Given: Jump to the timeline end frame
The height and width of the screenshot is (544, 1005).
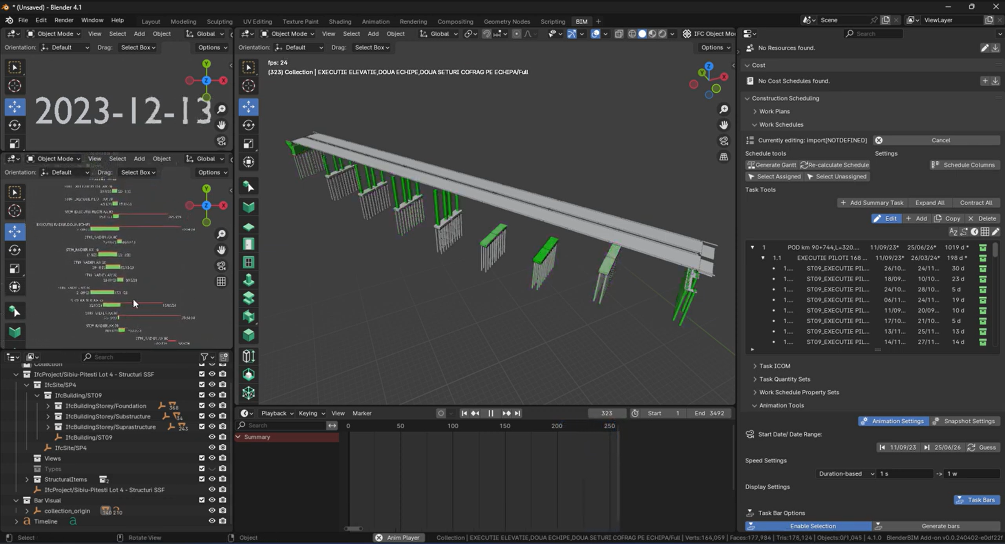Looking at the screenshot, I should [x=518, y=413].
